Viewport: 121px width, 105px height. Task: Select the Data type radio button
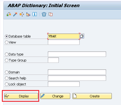tap(6, 54)
